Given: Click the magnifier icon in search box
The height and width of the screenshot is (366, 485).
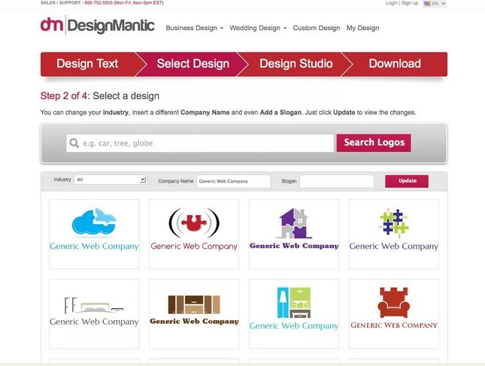Looking at the screenshot, I should pyautogui.click(x=74, y=143).
